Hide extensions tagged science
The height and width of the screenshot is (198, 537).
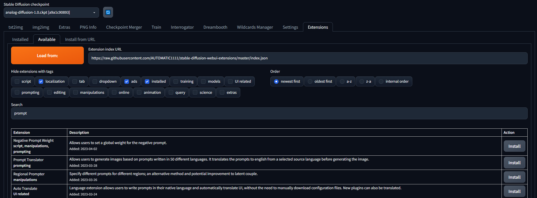195,93
